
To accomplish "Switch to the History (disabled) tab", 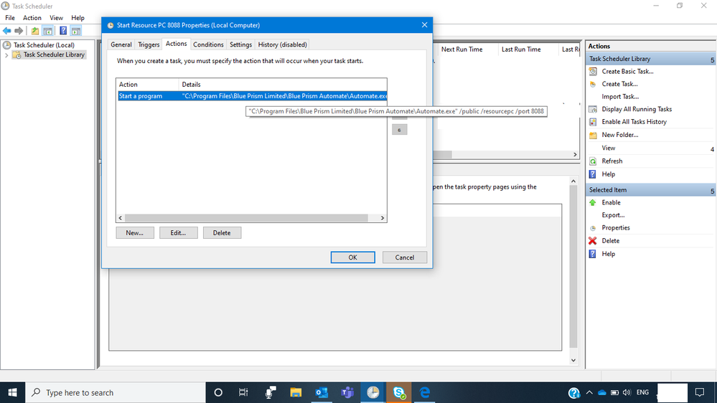I will [282, 44].
